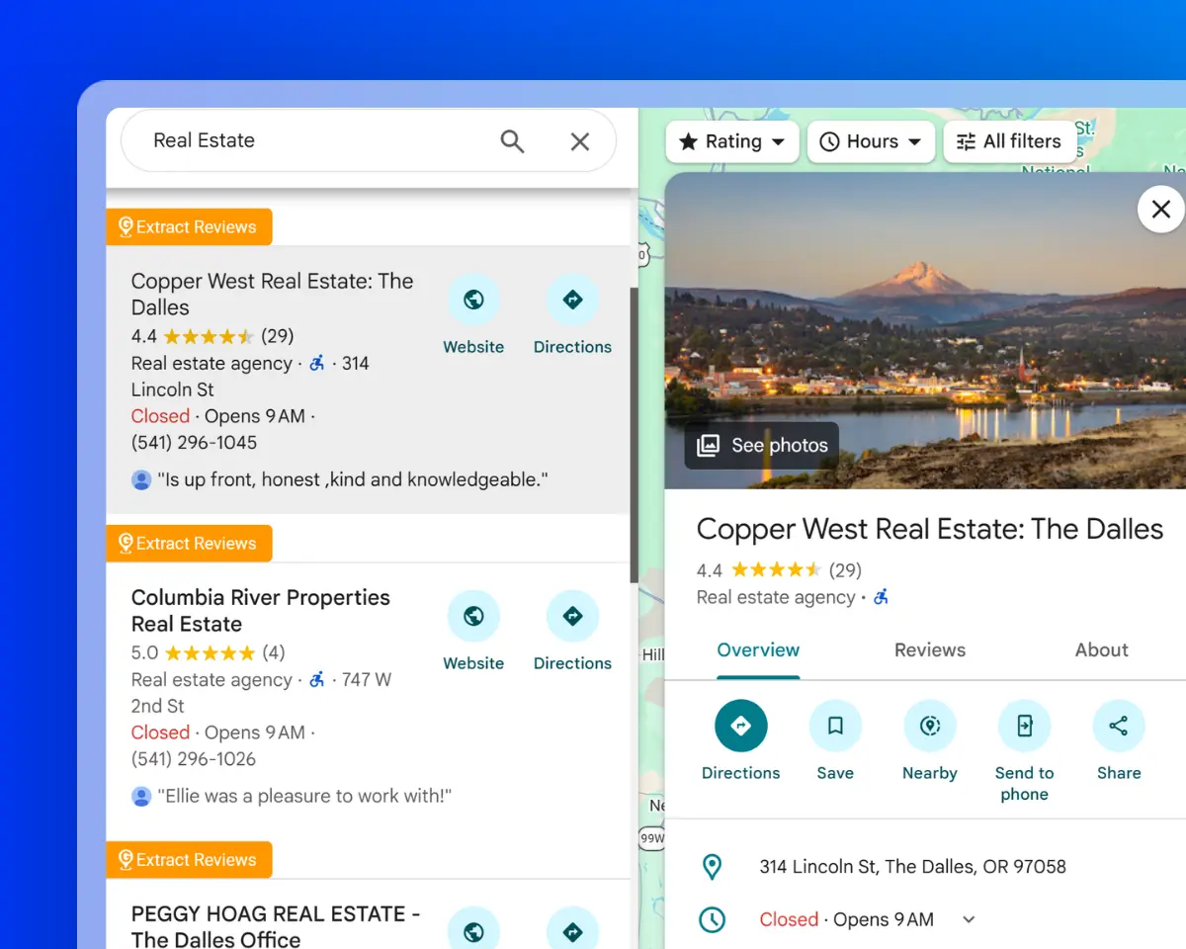Screen dimensions: 1186x949
Task: Get Directions to Copper West listing
Action: 572,301
